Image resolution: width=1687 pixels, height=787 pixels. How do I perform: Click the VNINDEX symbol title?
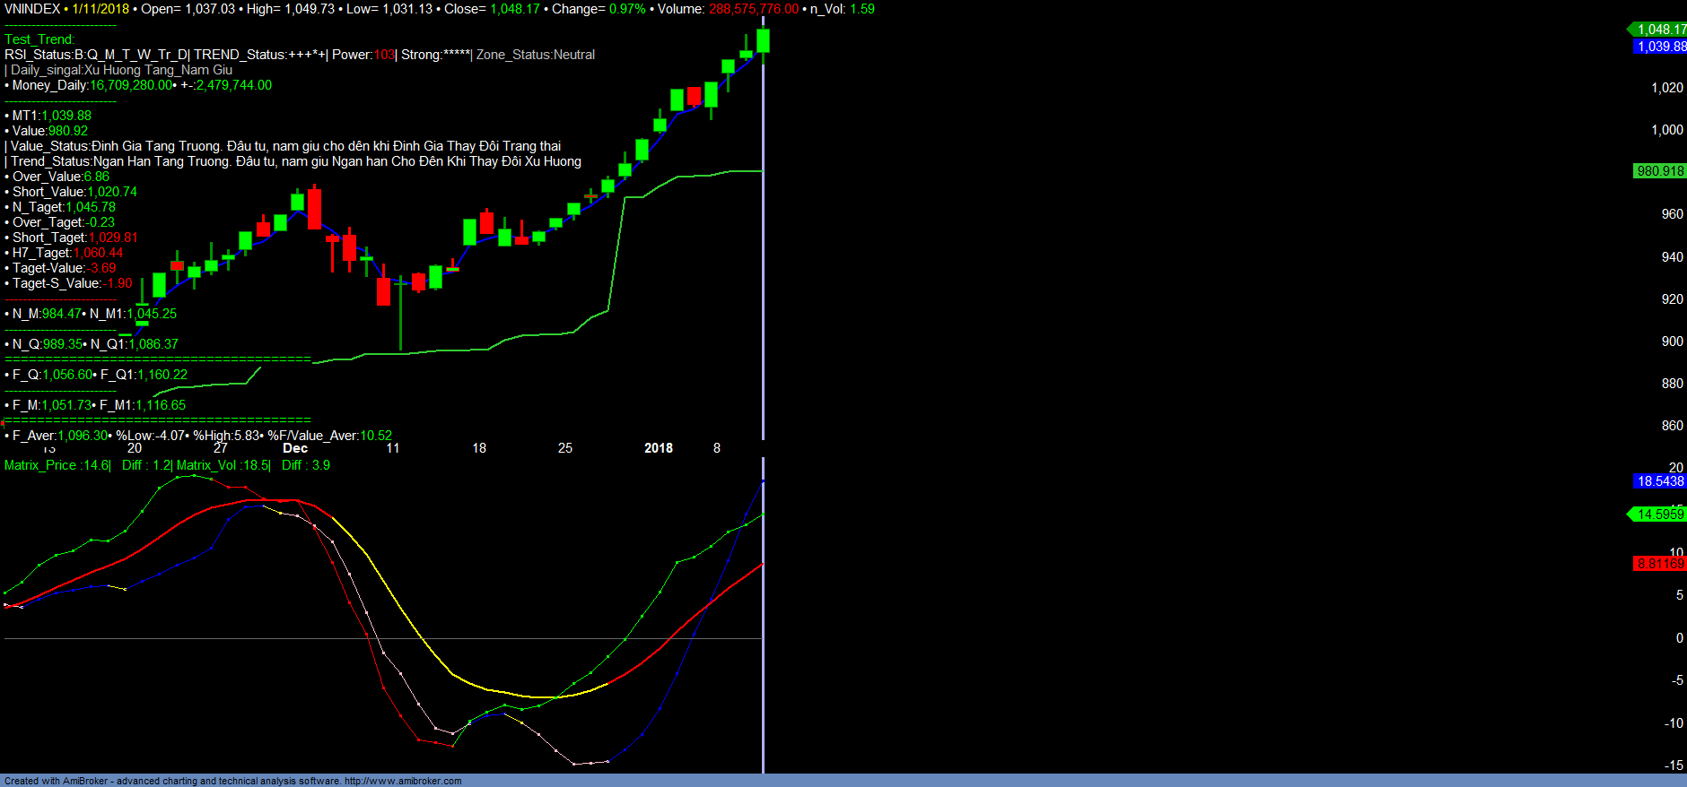pos(32,9)
